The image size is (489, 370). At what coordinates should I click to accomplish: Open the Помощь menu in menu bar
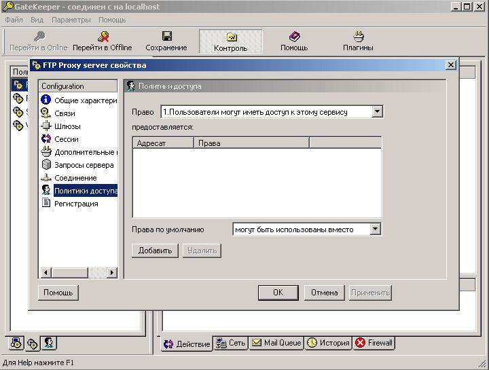[x=112, y=20]
